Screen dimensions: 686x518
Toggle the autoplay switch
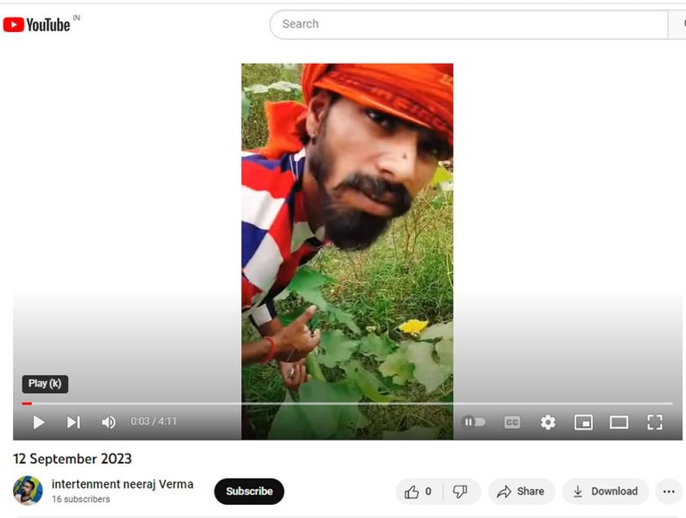[474, 422]
